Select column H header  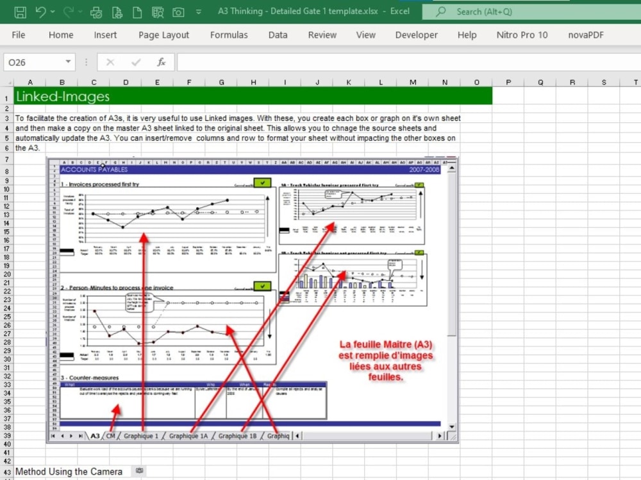point(253,83)
